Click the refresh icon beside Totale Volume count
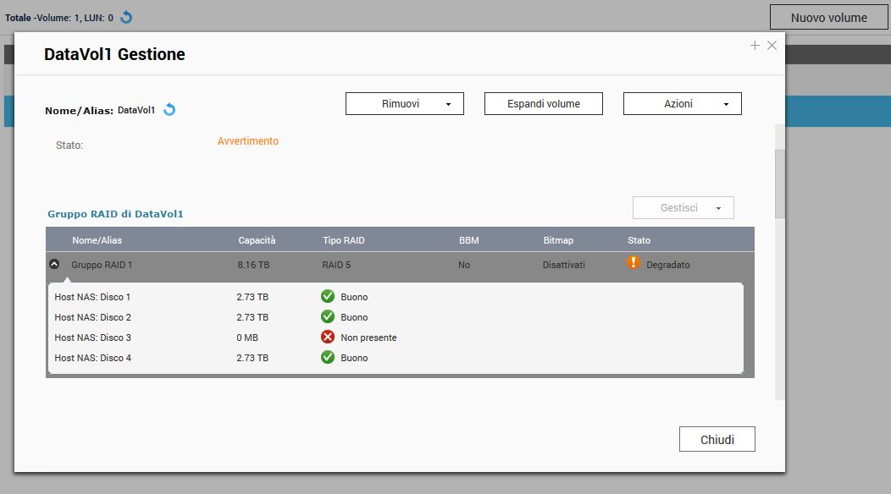891x494 pixels. pyautogui.click(x=126, y=17)
